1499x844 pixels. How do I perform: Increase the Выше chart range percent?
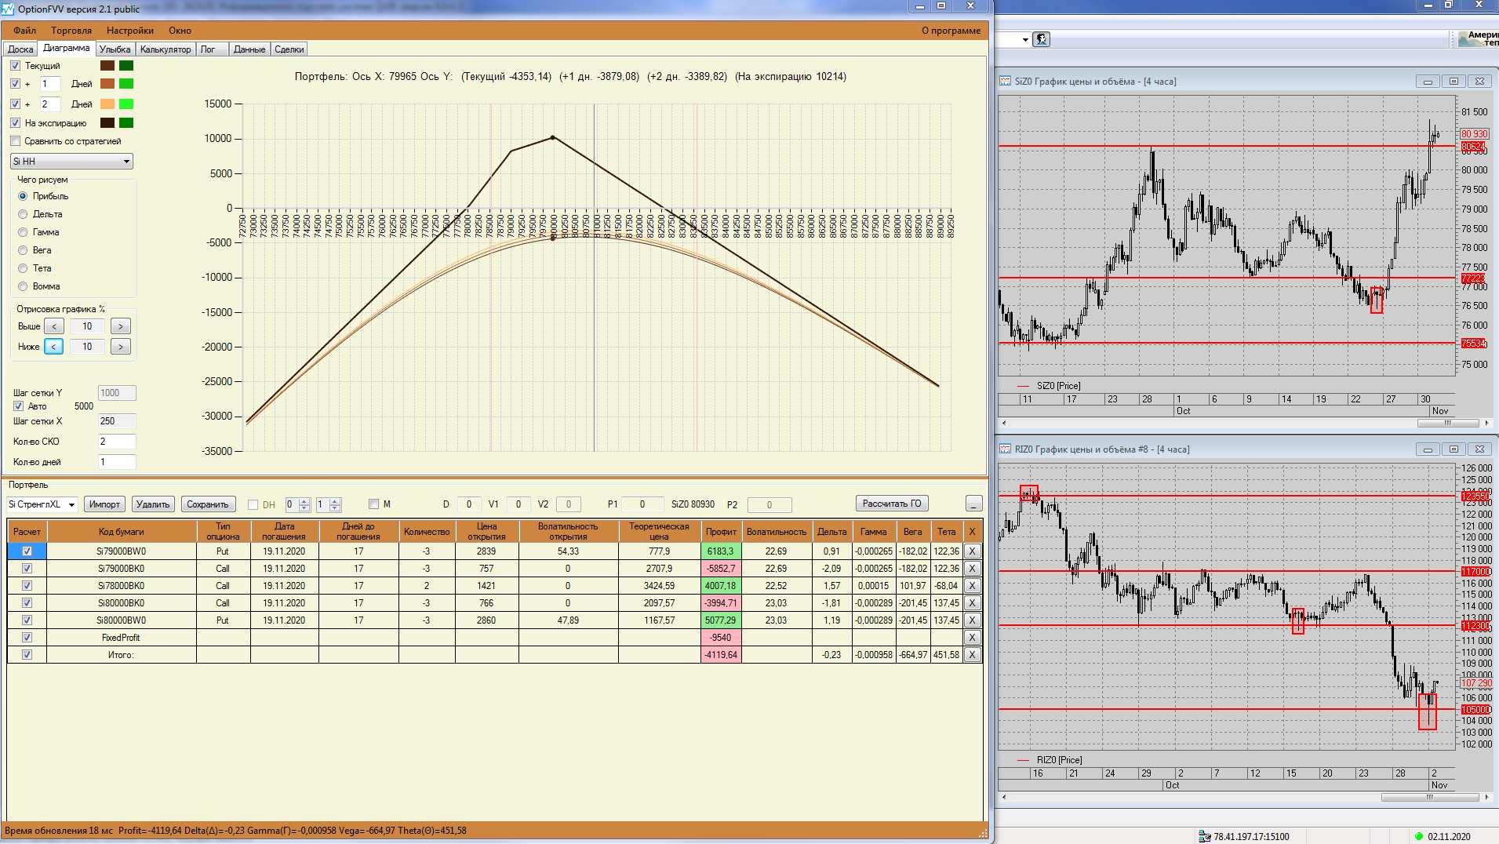(x=120, y=326)
